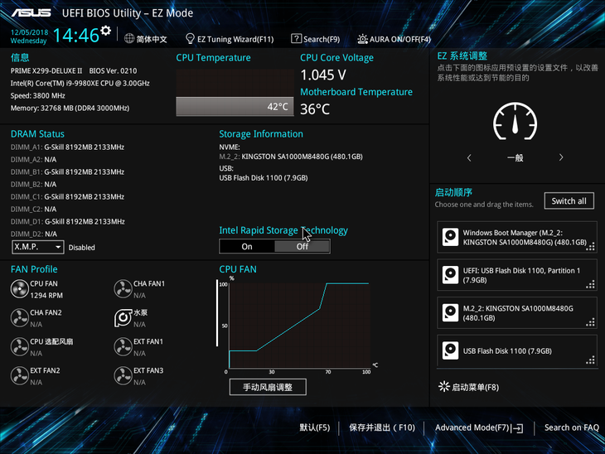Select the CPU optional fan (CPU 选配风扇) icon
Screen dimensions: 605x454
click(19, 347)
